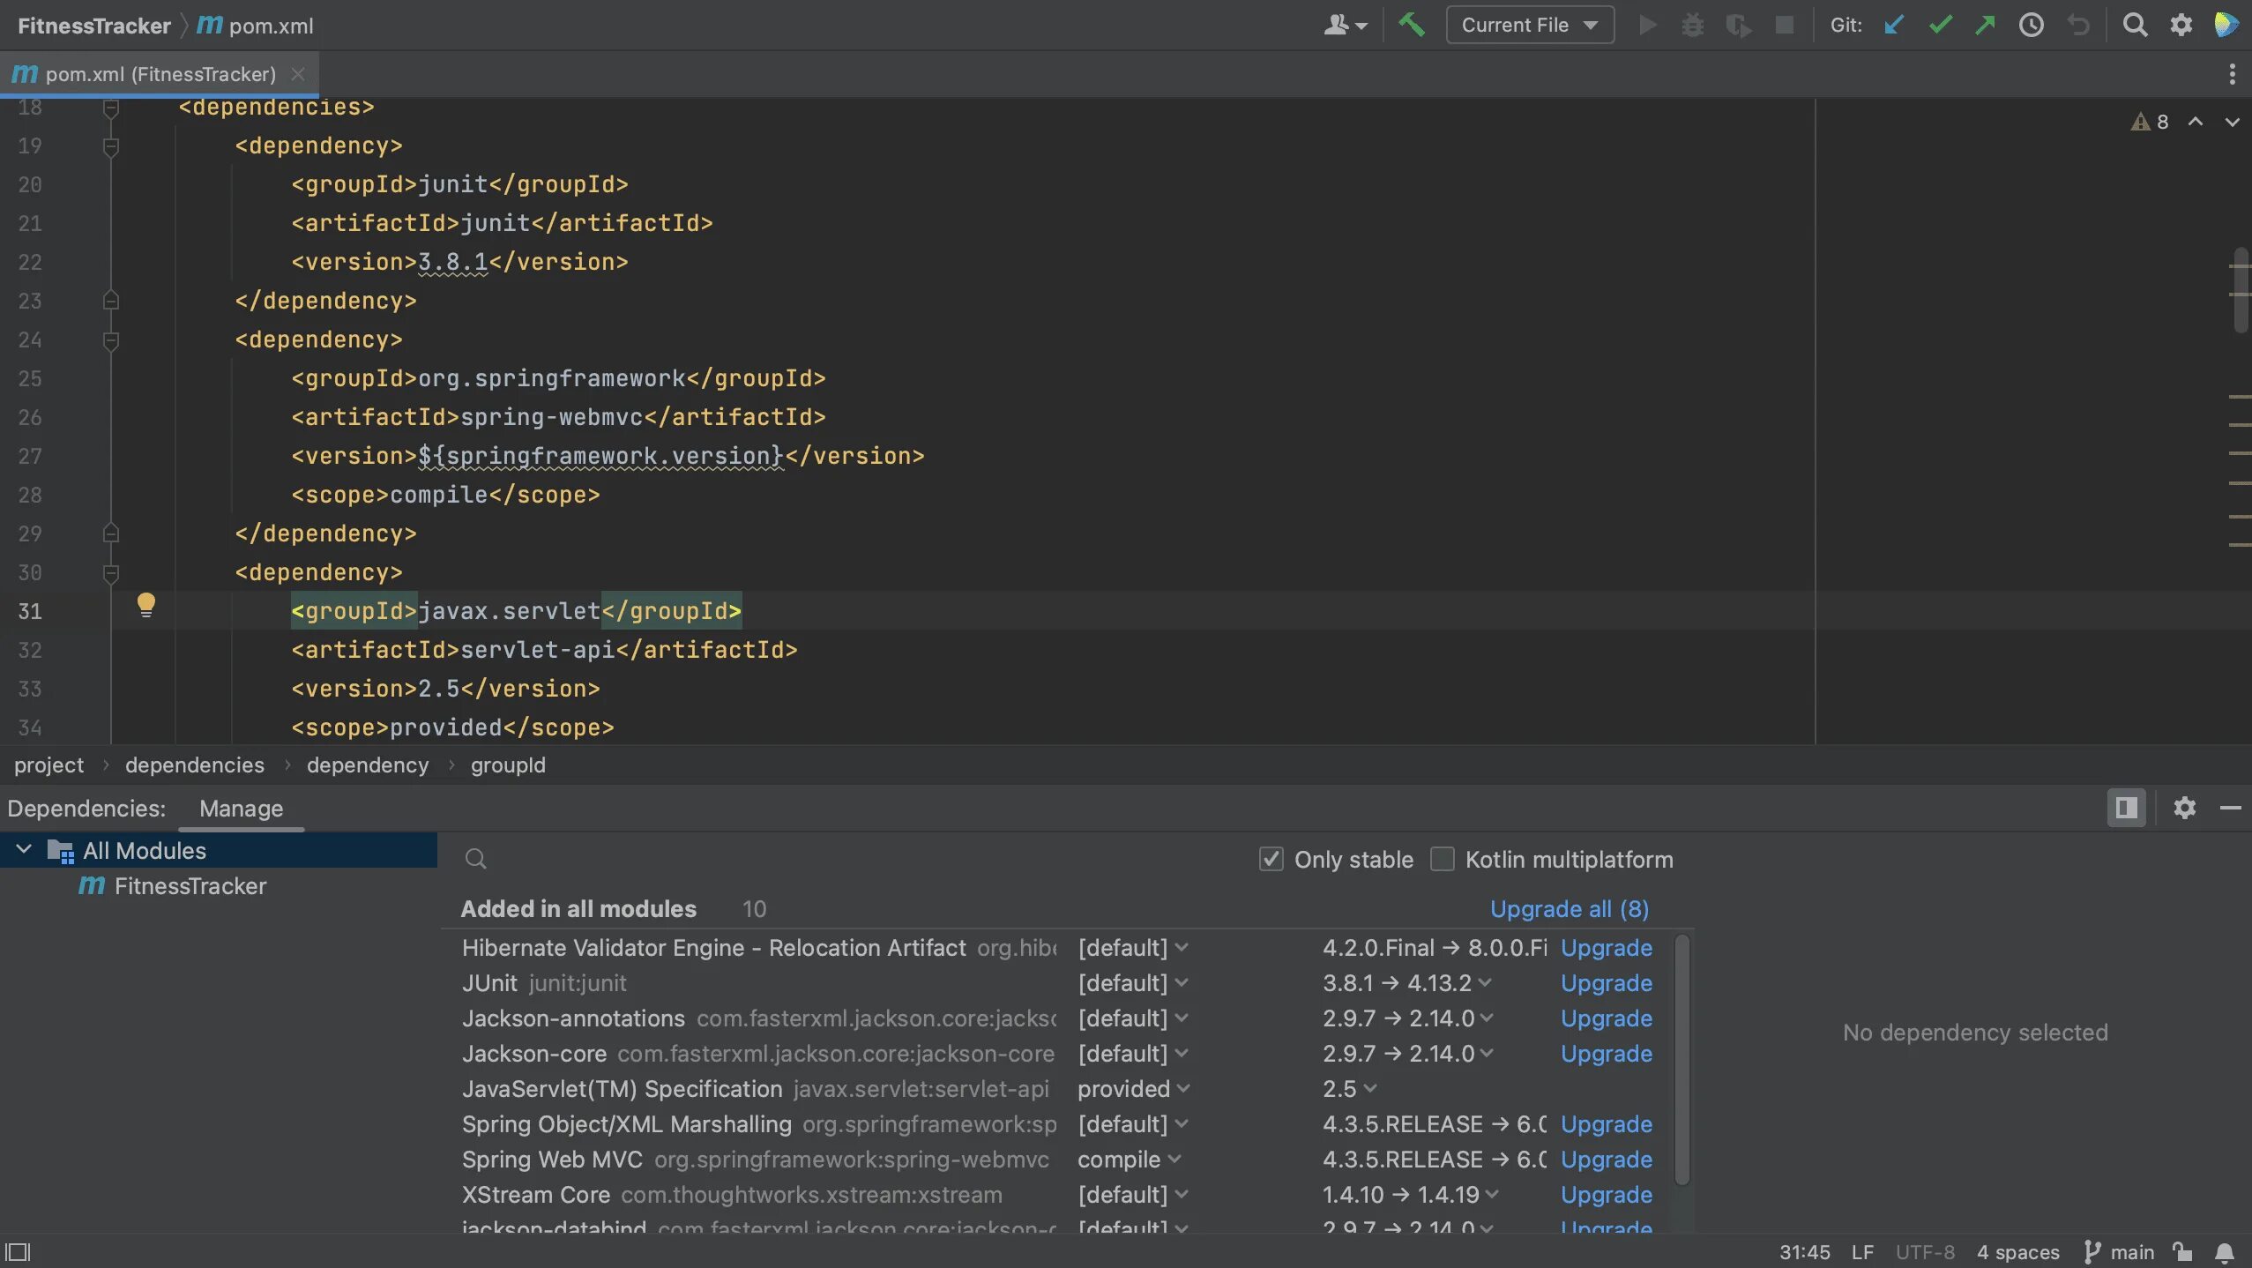Click Git push arrow icon

(1985, 25)
